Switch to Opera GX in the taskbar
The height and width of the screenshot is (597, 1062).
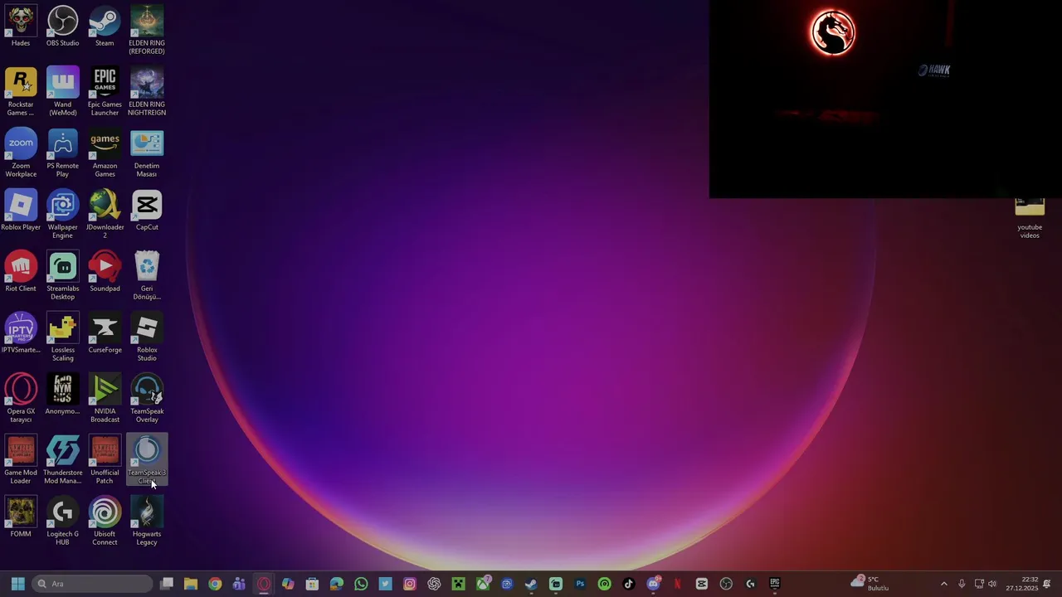click(x=264, y=584)
